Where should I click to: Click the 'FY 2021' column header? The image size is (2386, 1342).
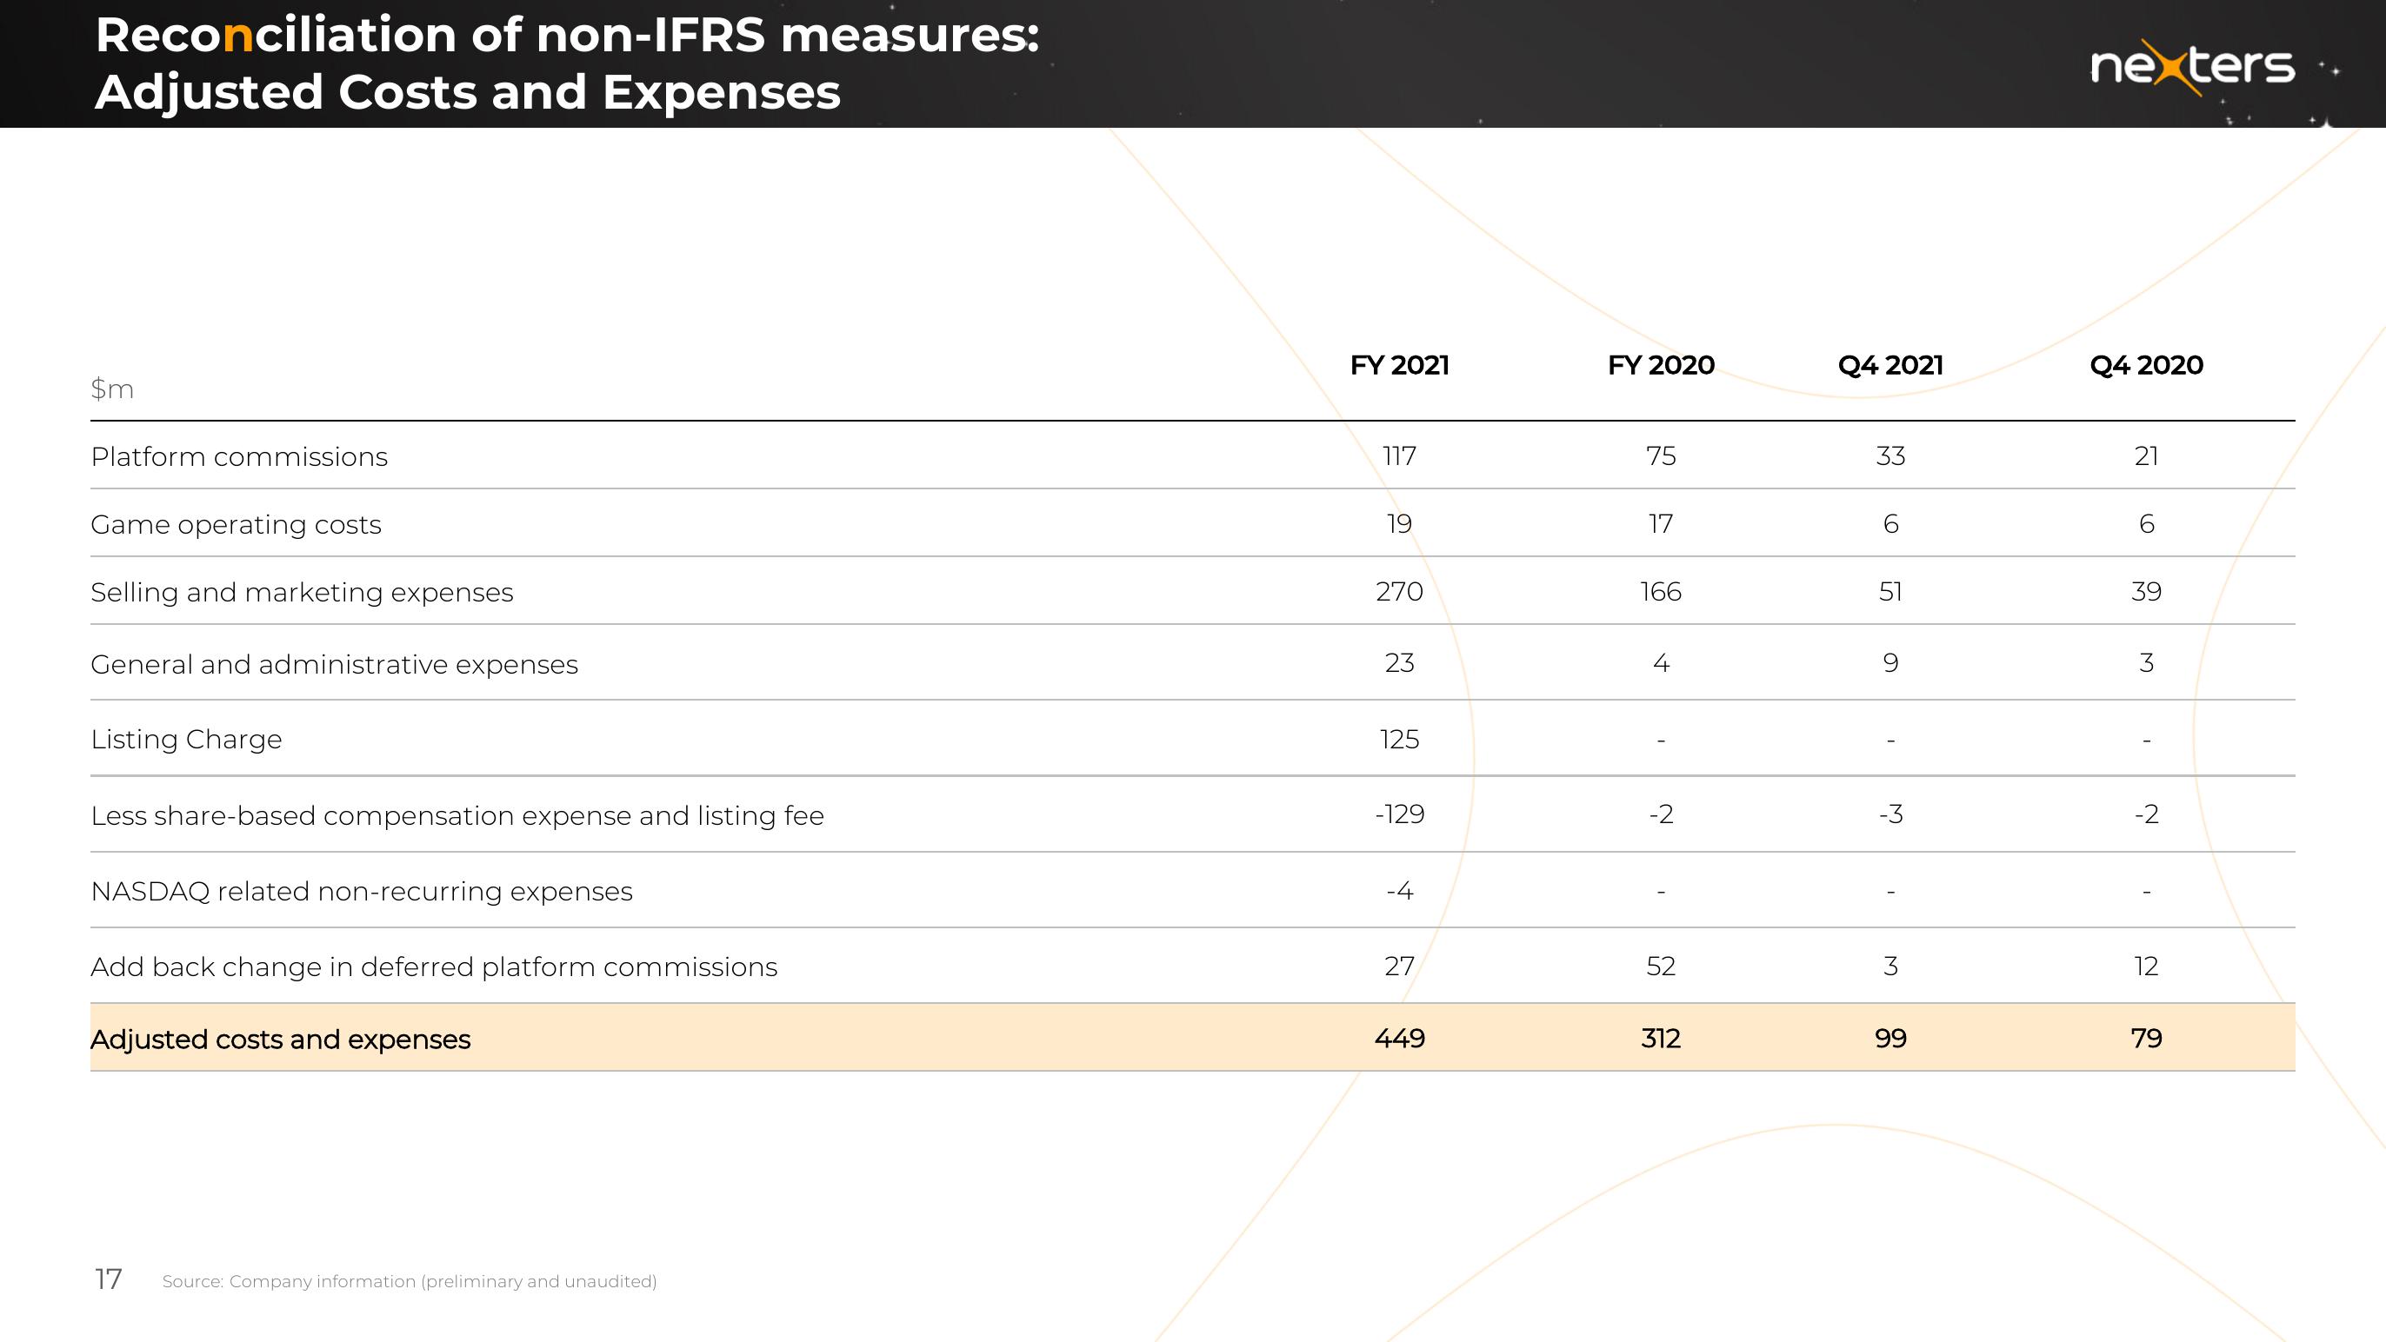(1400, 365)
